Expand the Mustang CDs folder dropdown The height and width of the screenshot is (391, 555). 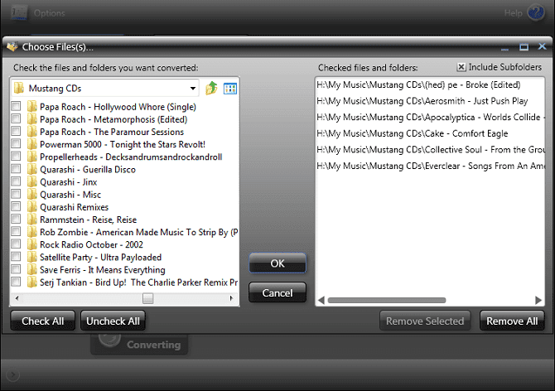[x=193, y=88]
